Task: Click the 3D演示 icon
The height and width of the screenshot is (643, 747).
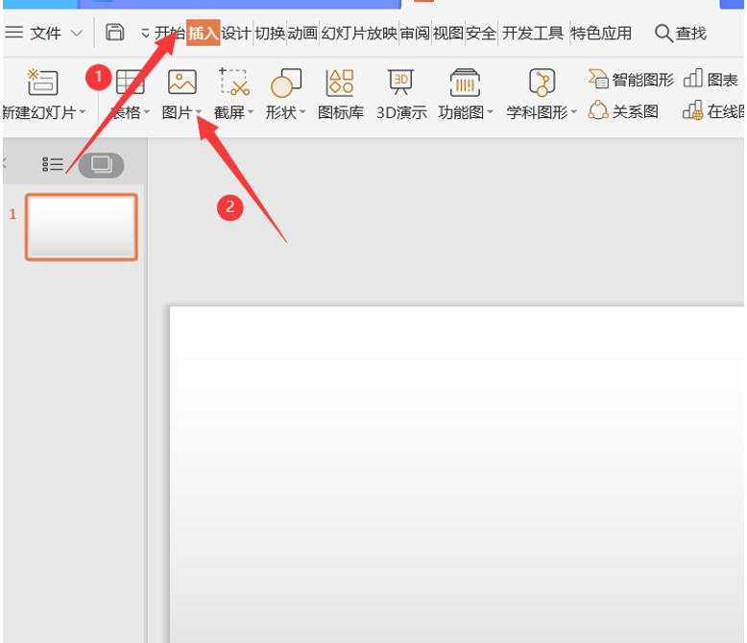Action: [401, 93]
